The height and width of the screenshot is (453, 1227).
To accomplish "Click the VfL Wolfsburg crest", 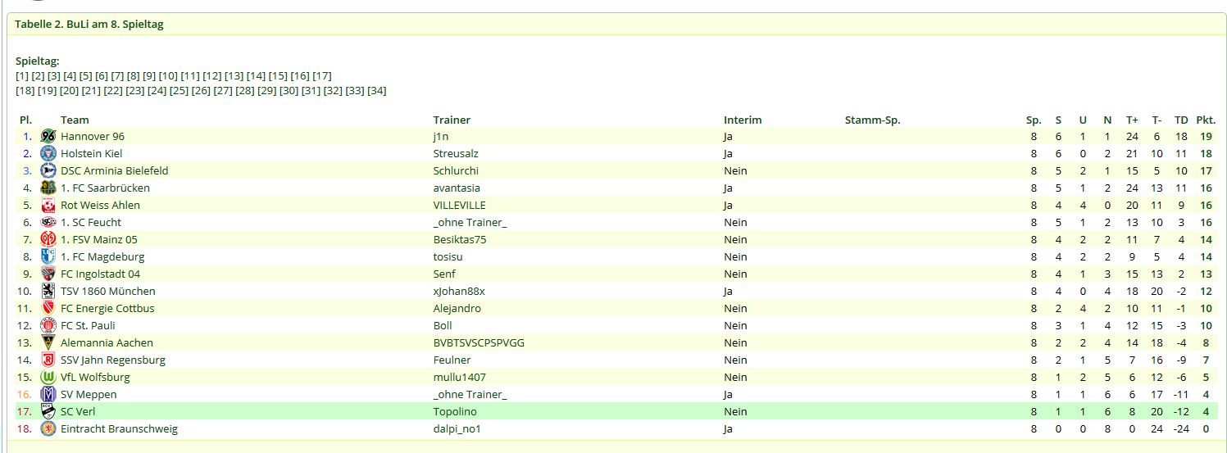I will [48, 377].
